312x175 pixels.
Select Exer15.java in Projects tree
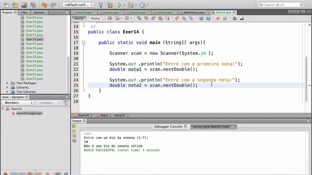coord(34,44)
